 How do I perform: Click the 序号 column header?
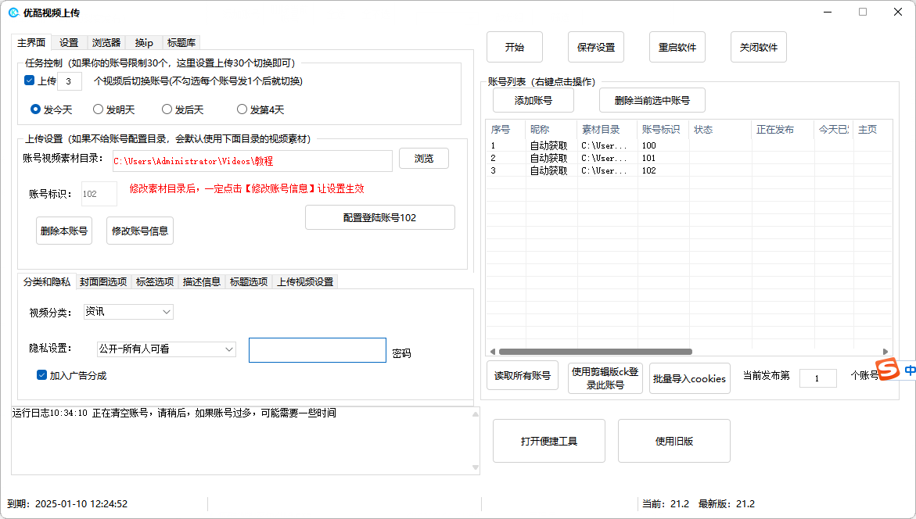click(506, 130)
